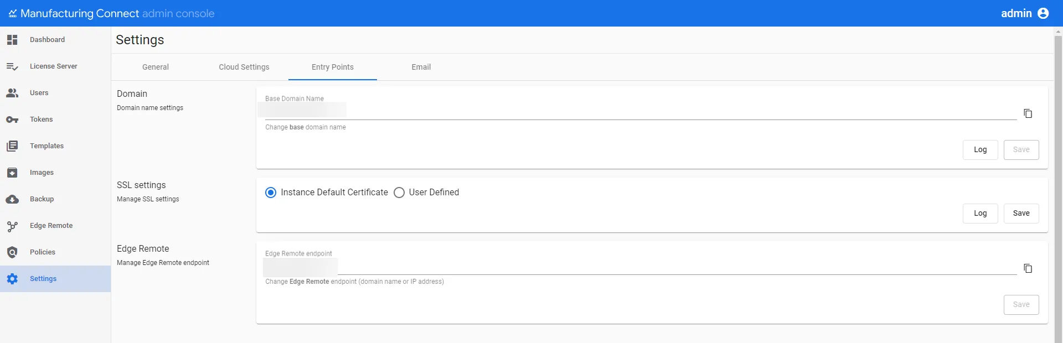Focus the Base Domain Name field
Image resolution: width=1063 pixels, height=343 pixels.
click(641, 111)
